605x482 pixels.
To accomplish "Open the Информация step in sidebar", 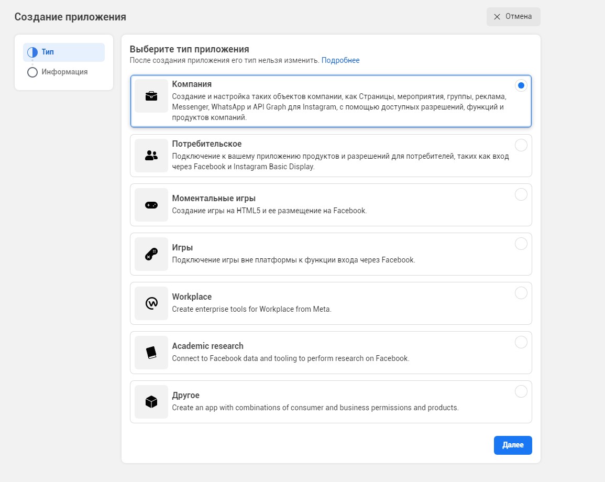I will (64, 72).
